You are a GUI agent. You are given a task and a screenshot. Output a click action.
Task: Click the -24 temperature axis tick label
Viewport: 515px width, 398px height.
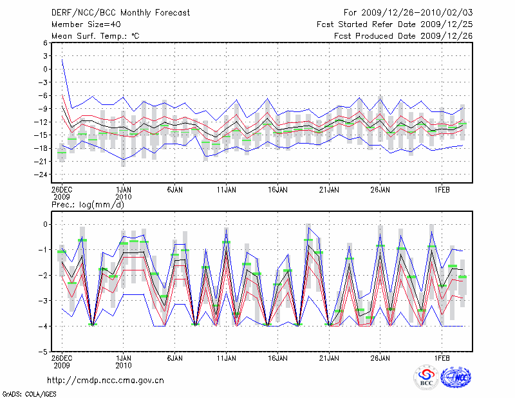click(41, 175)
